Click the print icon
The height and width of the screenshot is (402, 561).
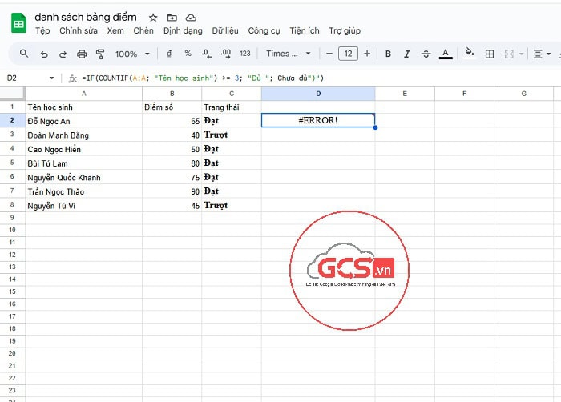[82, 54]
